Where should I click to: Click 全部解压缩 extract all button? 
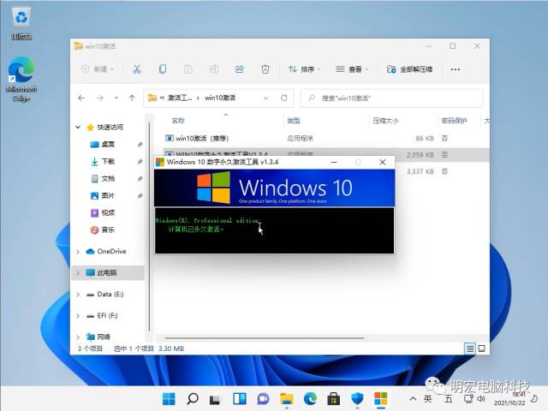410,69
